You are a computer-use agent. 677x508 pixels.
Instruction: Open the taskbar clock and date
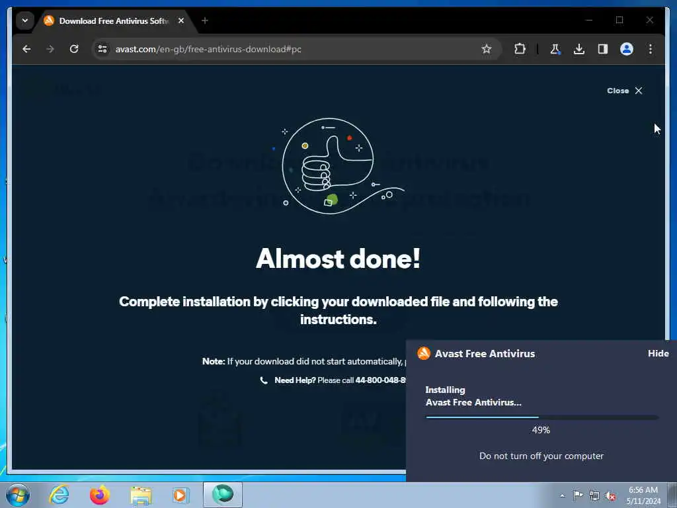643,495
